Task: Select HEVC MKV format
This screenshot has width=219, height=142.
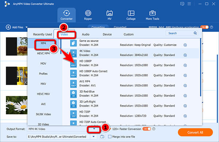Action: pos(43,94)
